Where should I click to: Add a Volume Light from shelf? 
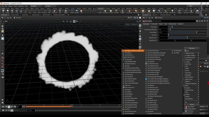129,11
